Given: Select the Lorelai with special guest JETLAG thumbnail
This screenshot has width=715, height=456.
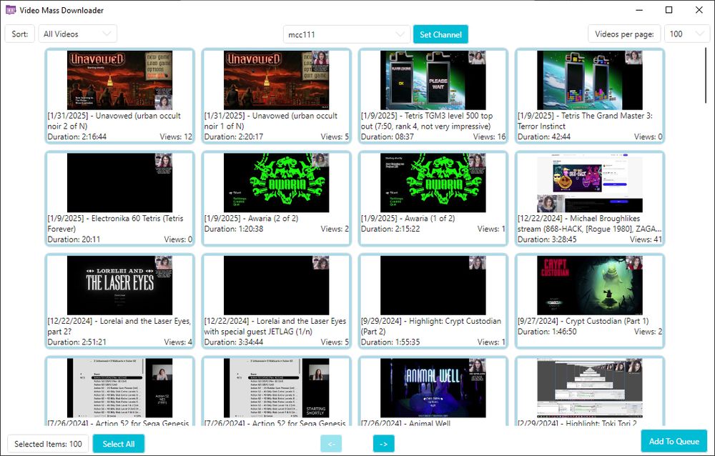Looking at the screenshot, I should pyautogui.click(x=276, y=285).
